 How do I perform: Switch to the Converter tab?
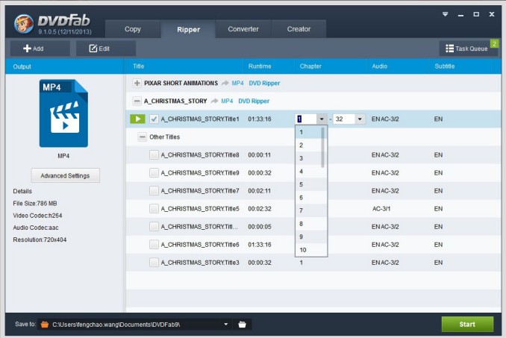coord(243,29)
